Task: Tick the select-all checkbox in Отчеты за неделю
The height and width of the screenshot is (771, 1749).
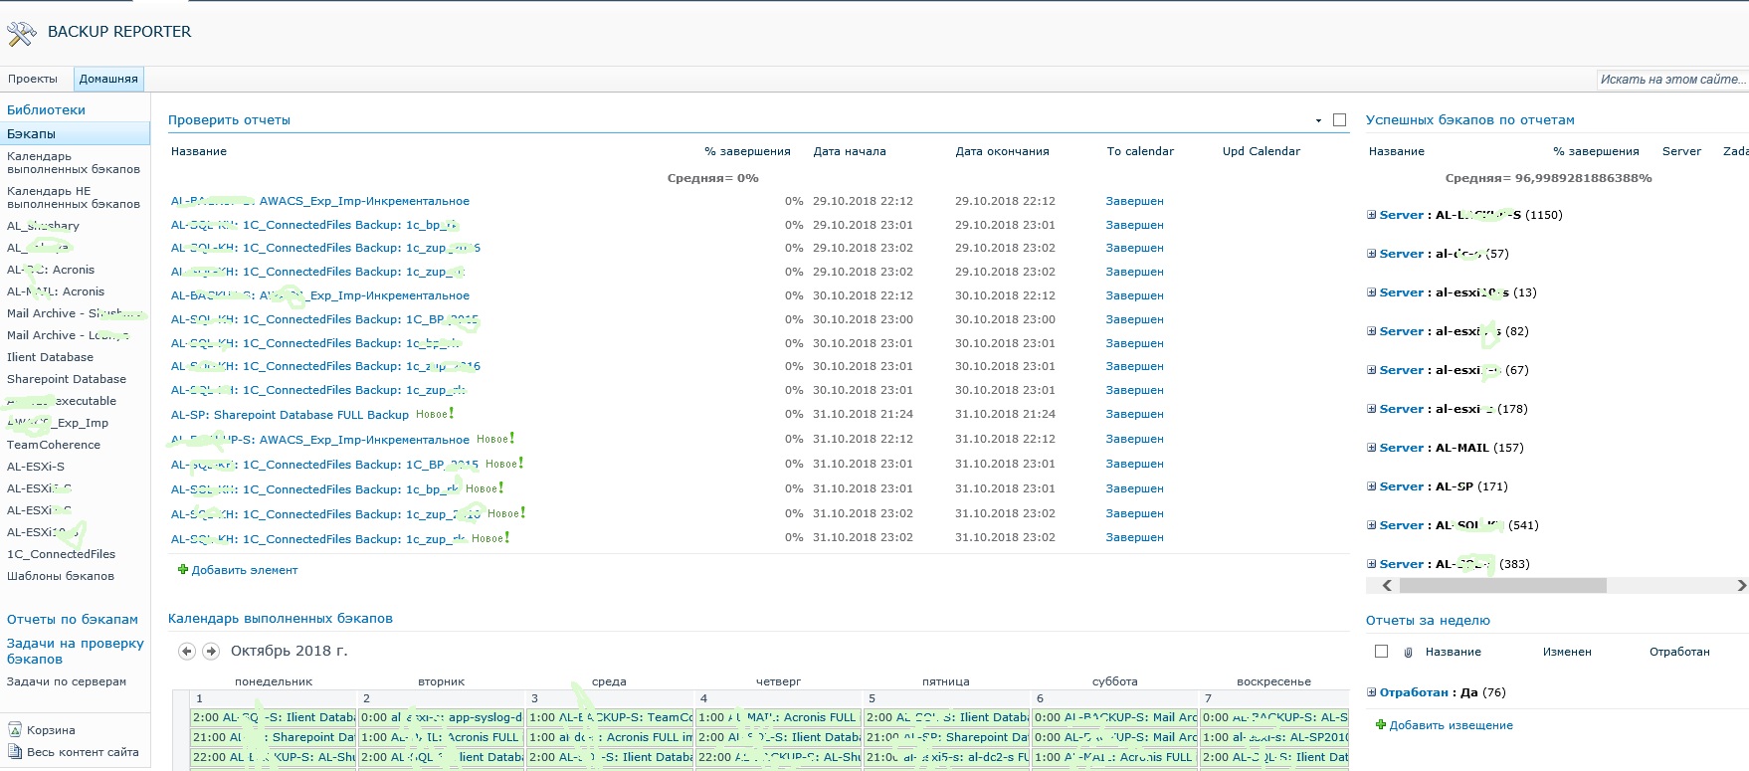Action: tap(1381, 652)
